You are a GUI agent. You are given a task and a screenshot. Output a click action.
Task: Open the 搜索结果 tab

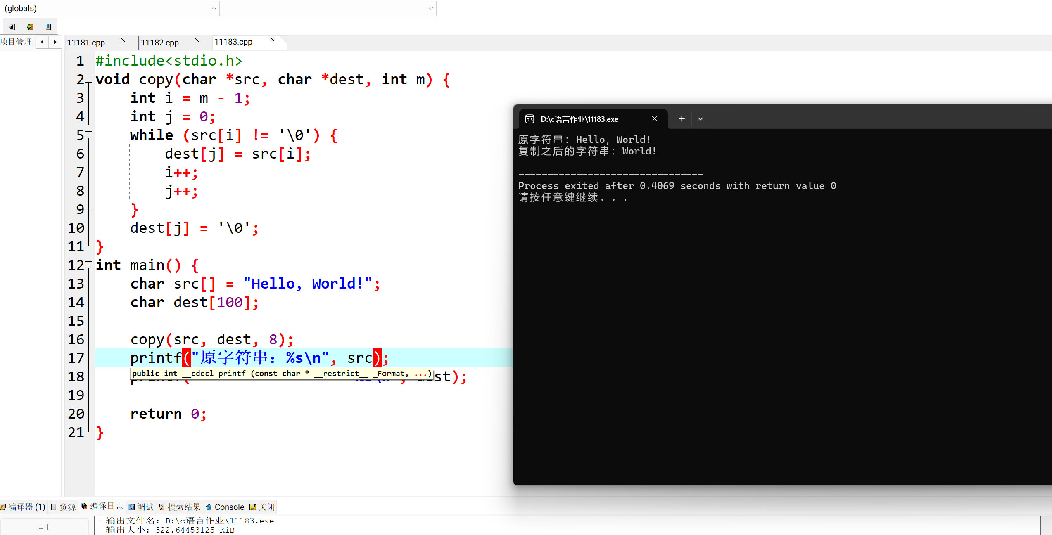(x=180, y=507)
